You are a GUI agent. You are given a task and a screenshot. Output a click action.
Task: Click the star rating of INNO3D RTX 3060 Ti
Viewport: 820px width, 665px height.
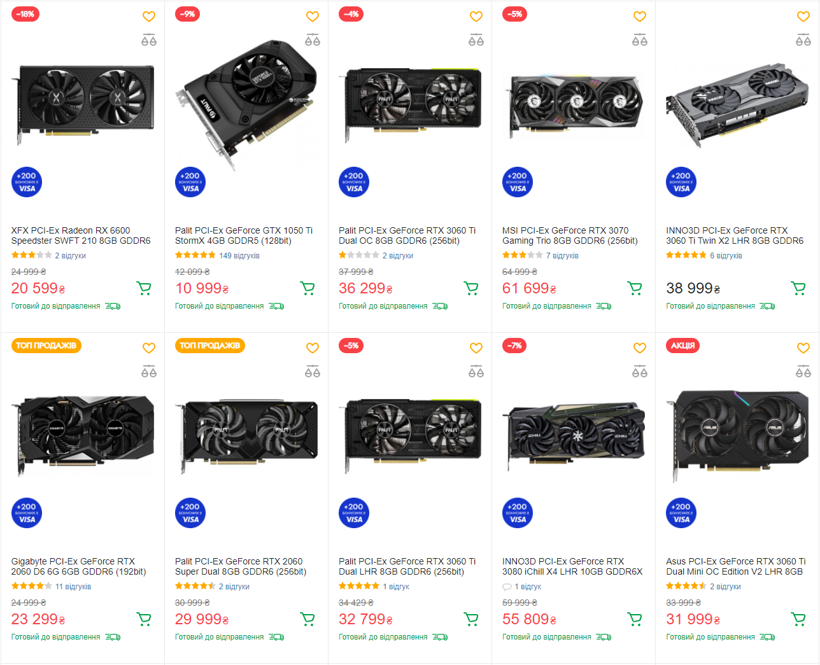[686, 255]
